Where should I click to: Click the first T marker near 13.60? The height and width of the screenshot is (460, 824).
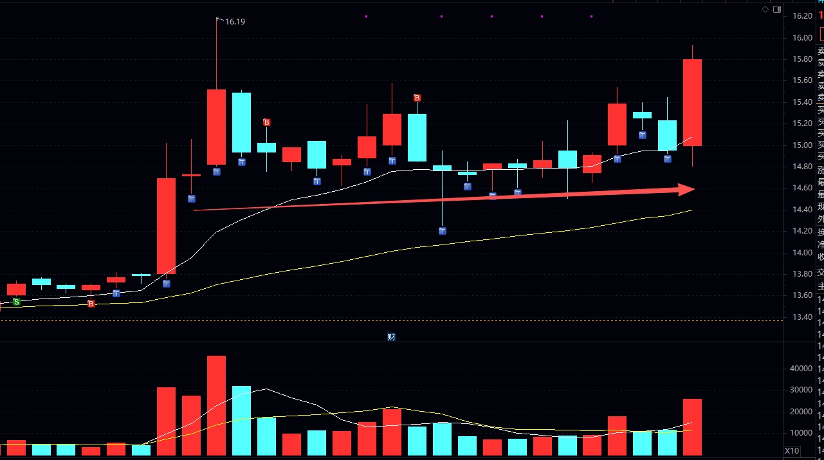click(x=116, y=293)
